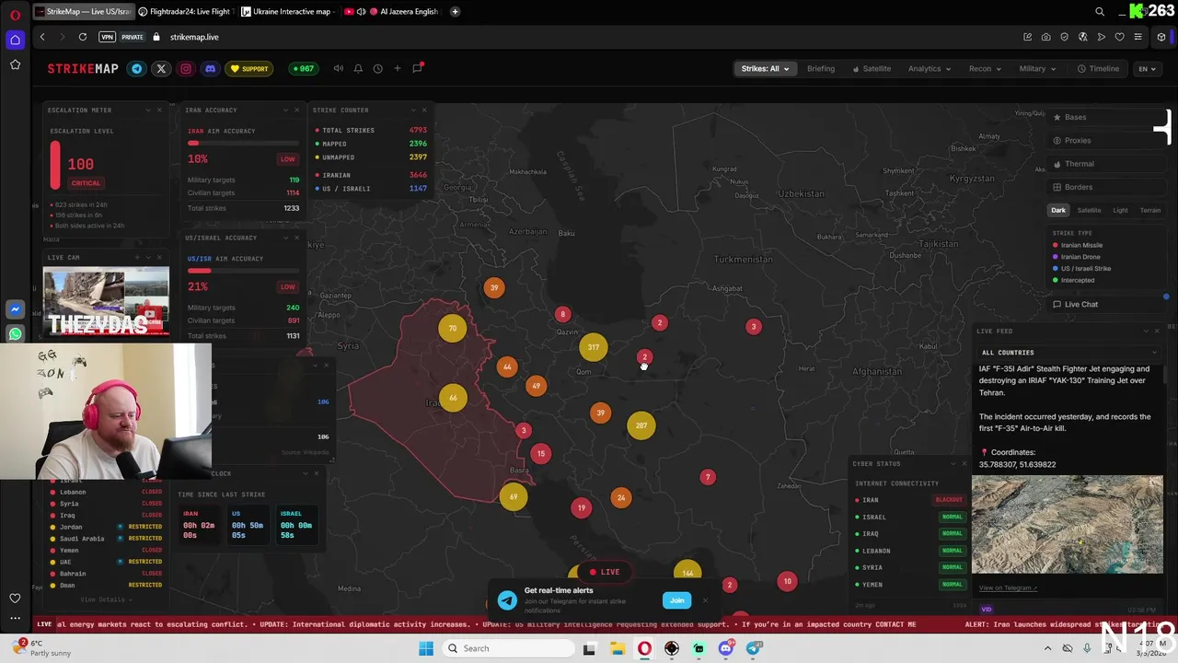Click the 287 strike cluster marker
Viewport: 1178px width, 663px height.
(641, 425)
